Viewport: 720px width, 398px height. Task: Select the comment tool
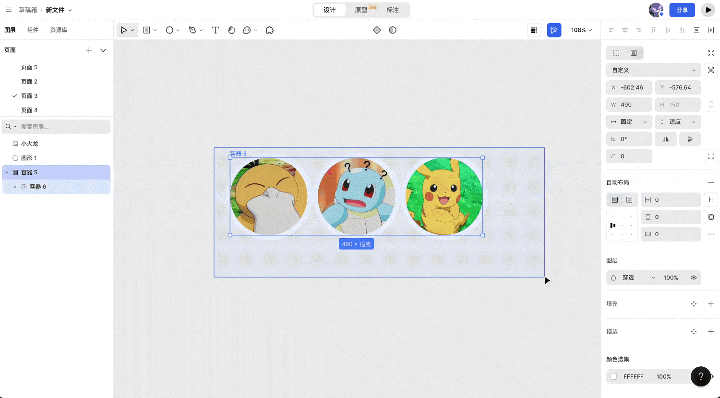click(247, 30)
